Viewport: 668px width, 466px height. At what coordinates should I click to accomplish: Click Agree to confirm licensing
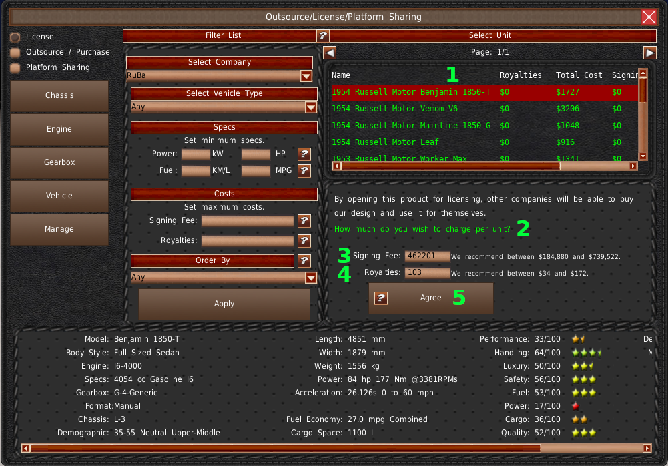(431, 298)
